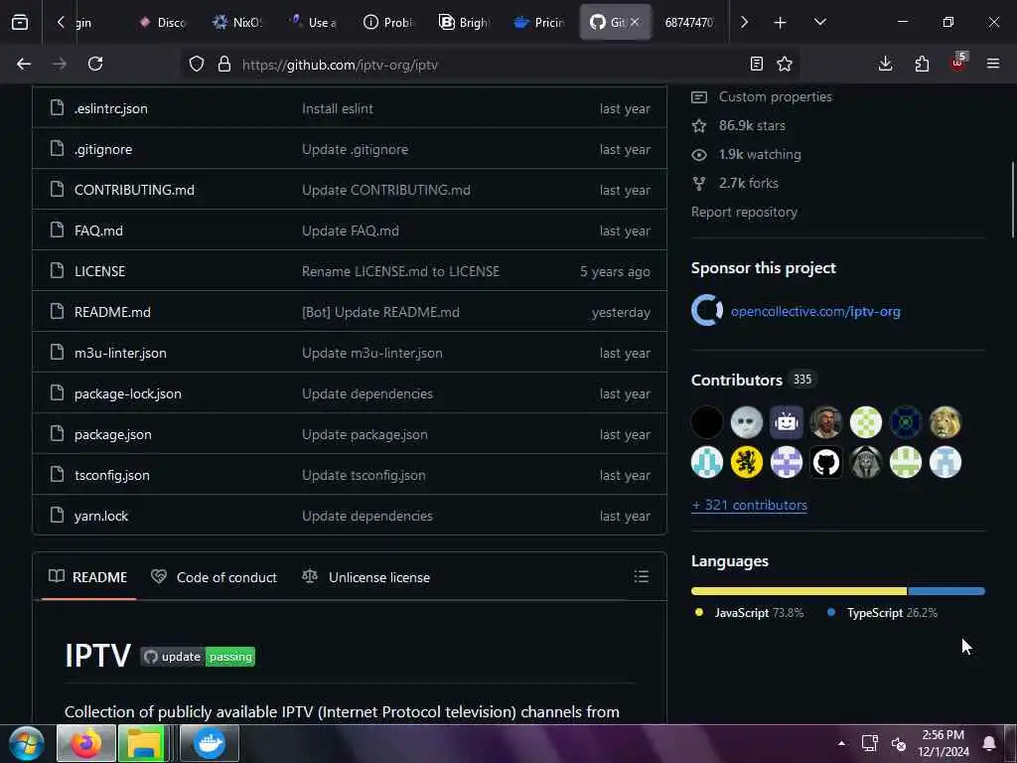The width and height of the screenshot is (1017, 763).
Task: Click the URL address bar field
Action: point(492,65)
